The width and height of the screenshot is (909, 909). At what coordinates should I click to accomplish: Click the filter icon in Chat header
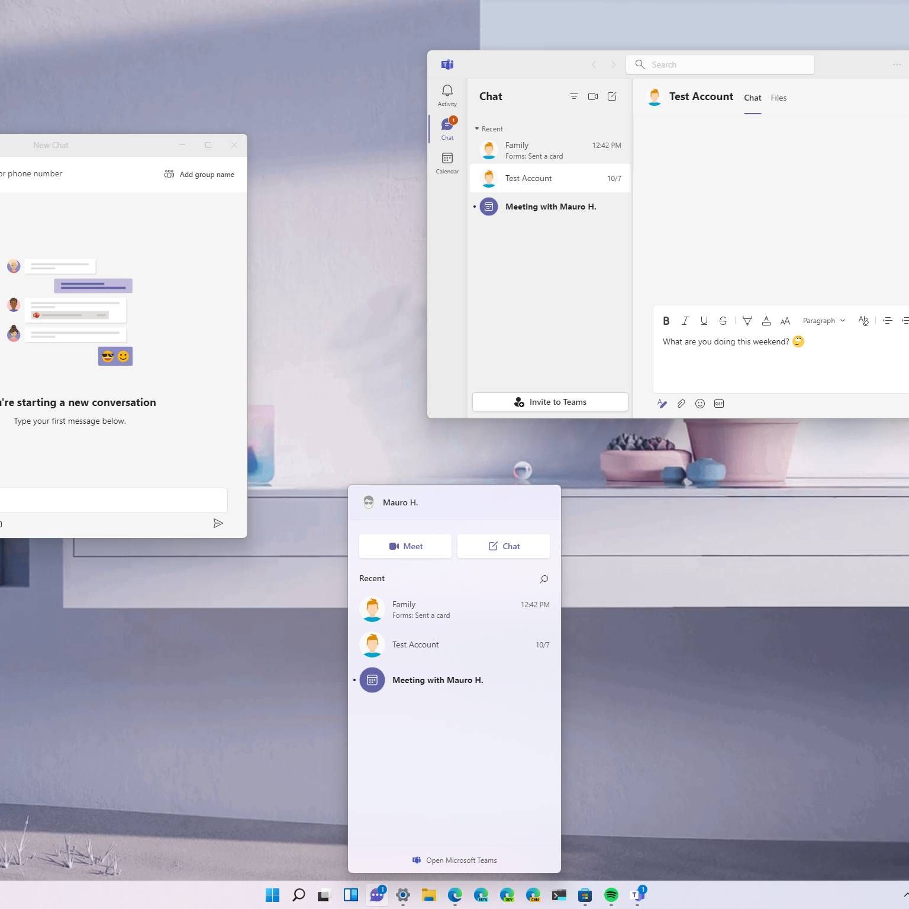(x=573, y=96)
